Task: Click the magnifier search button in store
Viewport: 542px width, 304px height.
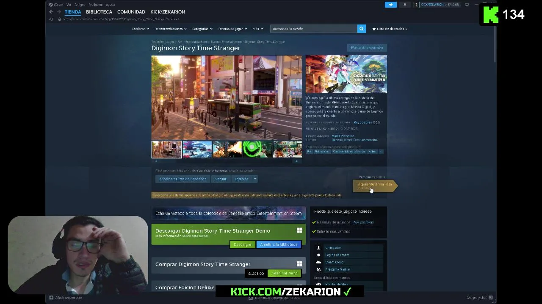Action: pyautogui.click(x=361, y=29)
